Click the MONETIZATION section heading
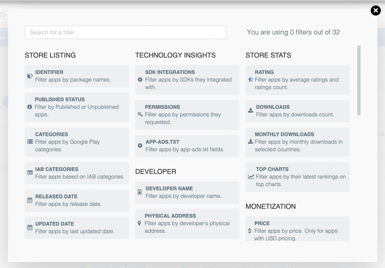 271,207
